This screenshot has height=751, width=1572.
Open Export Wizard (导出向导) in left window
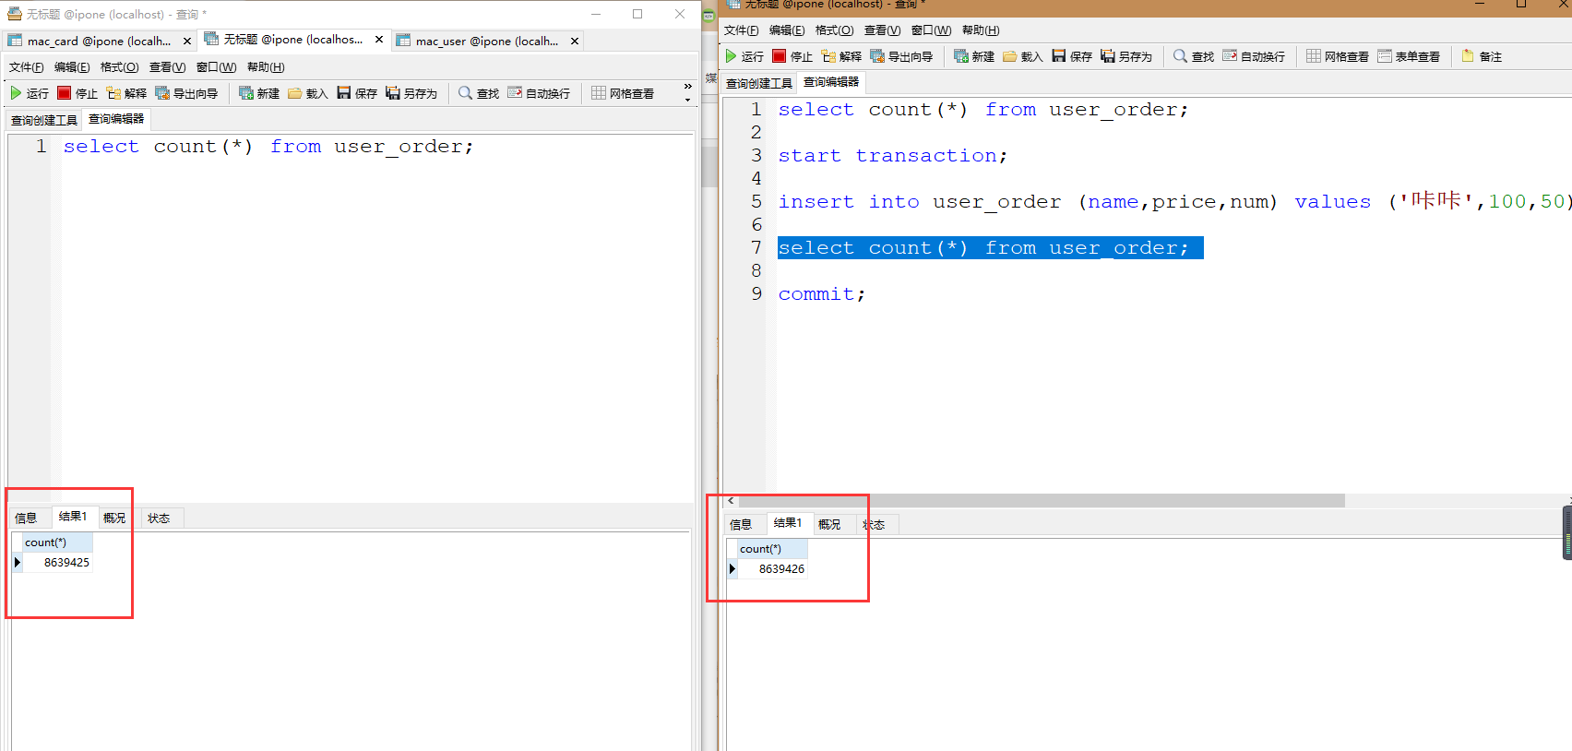[187, 93]
